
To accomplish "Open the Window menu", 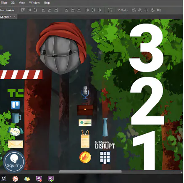I will pyautogui.click(x=34, y=3).
